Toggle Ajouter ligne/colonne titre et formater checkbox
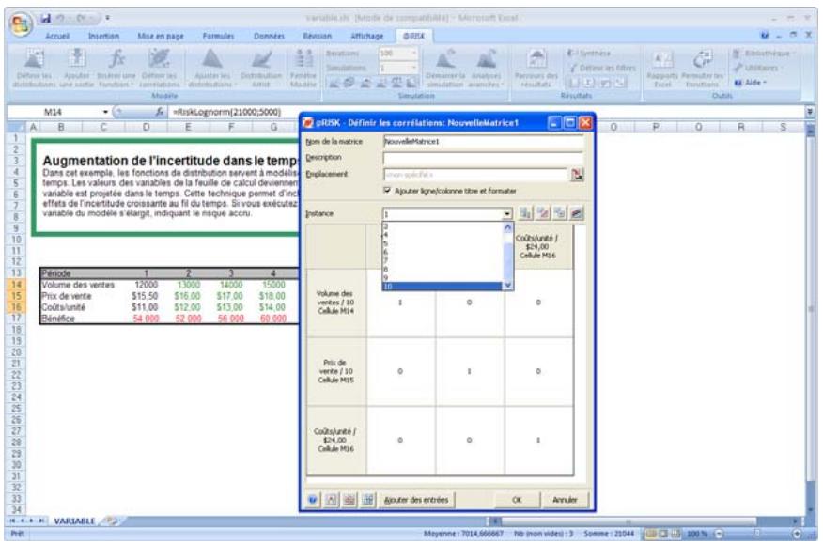The width and height of the screenshot is (823, 544). point(389,191)
